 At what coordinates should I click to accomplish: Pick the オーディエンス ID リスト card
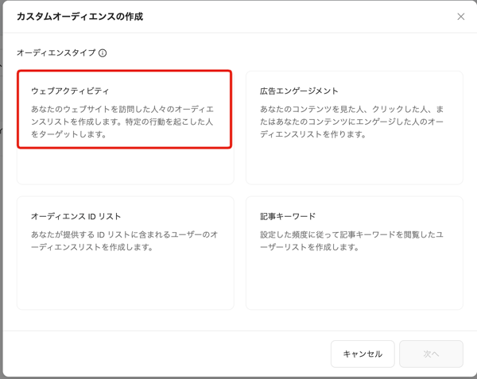(x=126, y=253)
